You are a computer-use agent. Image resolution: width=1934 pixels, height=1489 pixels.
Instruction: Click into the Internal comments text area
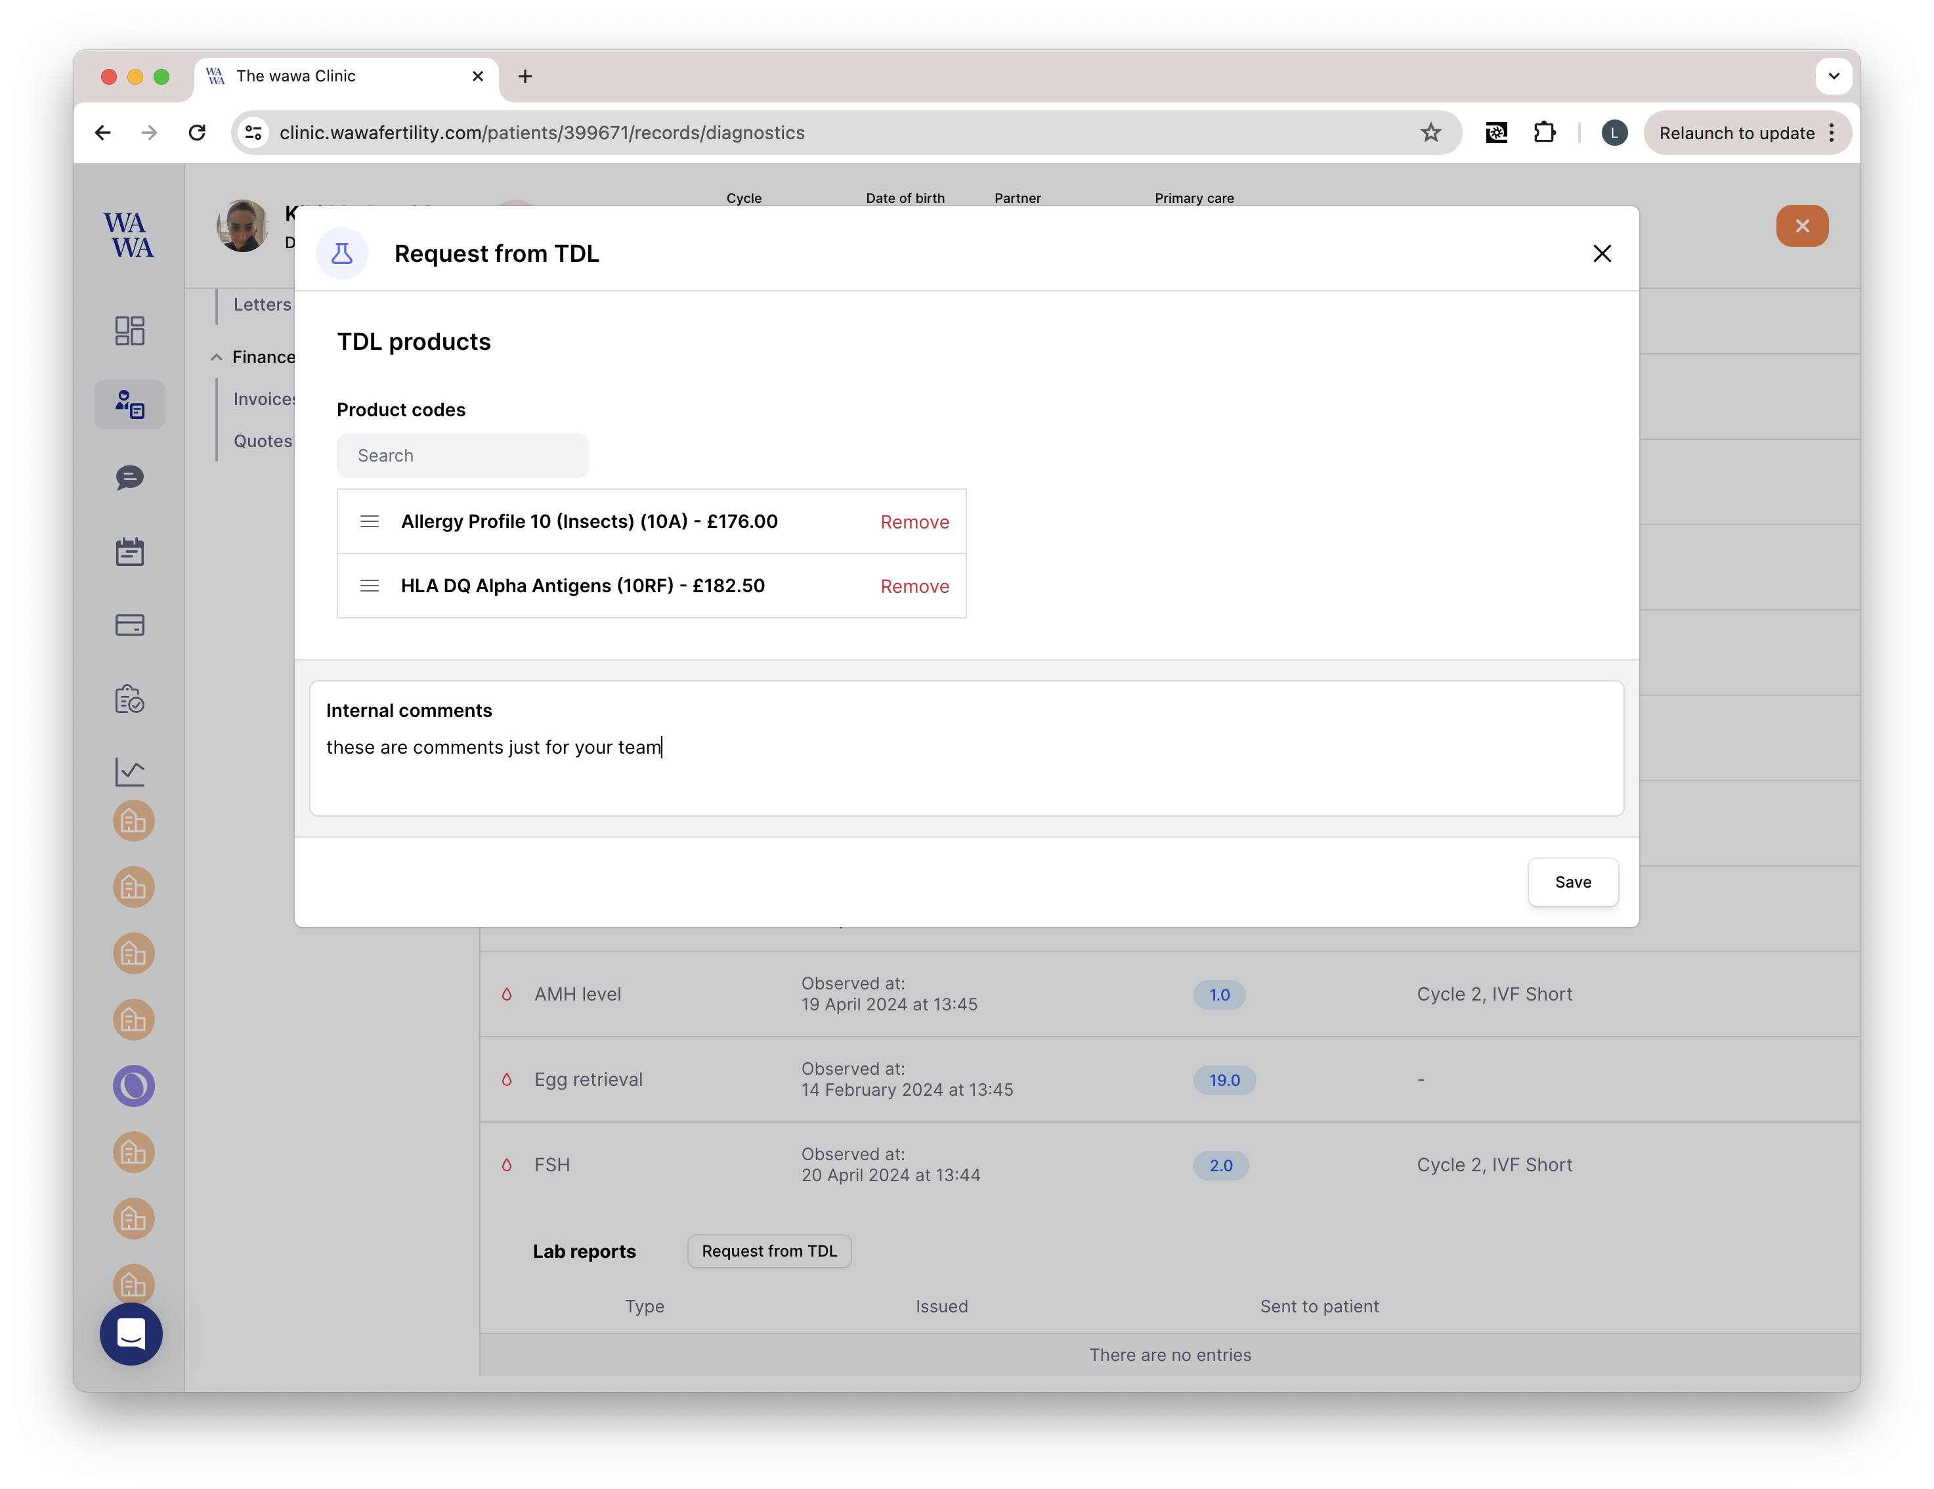pyautogui.click(x=965, y=762)
